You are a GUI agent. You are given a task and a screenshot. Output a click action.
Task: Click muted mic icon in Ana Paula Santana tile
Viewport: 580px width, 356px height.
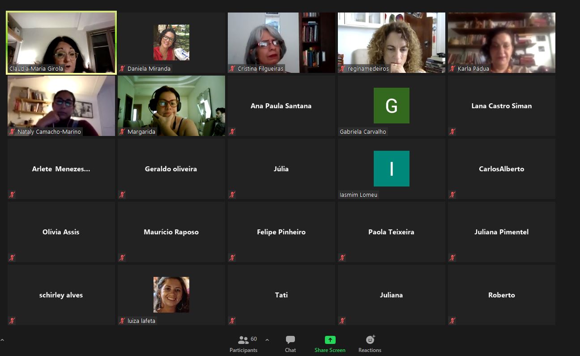[x=232, y=131]
